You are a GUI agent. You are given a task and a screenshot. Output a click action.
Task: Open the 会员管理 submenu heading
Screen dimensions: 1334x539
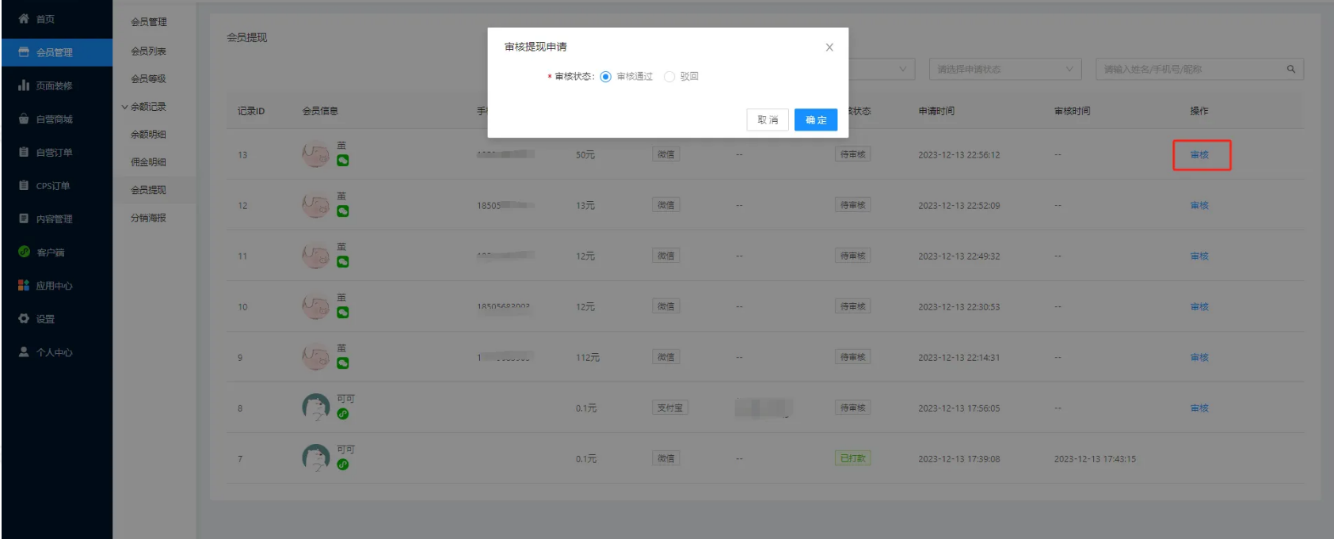pyautogui.click(x=148, y=22)
